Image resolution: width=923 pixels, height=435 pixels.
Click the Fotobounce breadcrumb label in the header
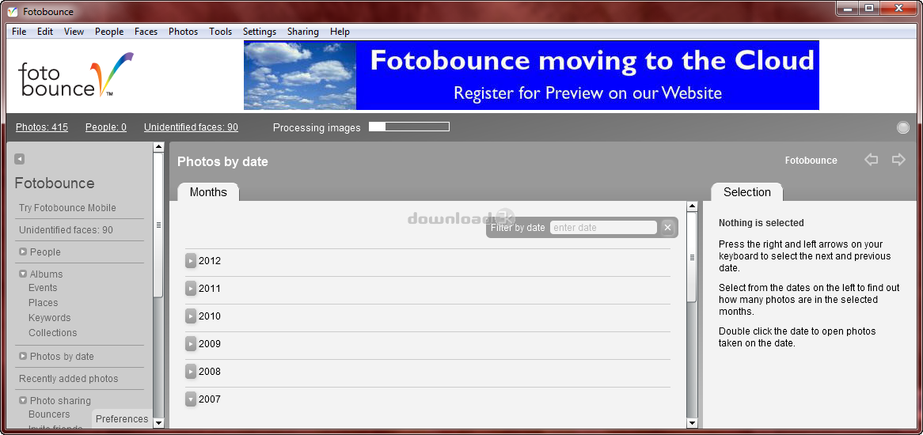(x=811, y=161)
